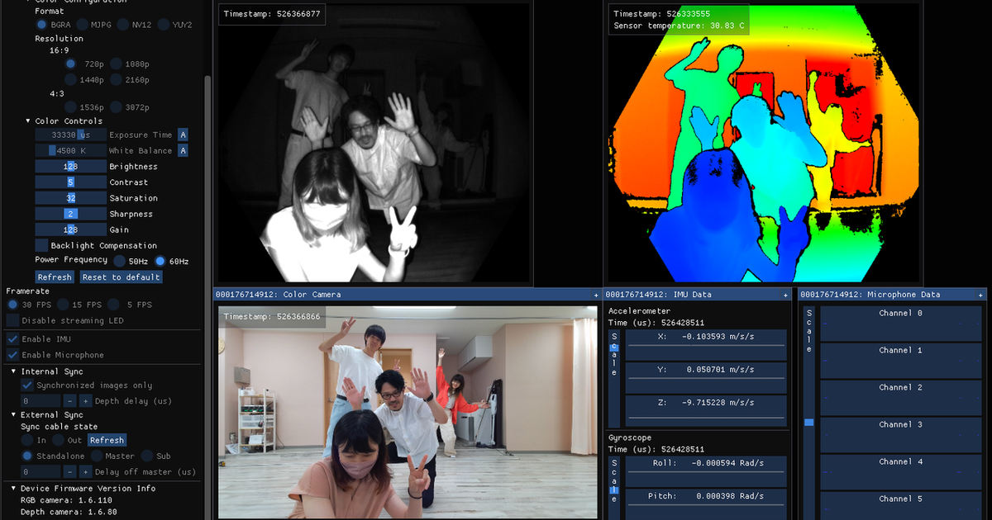Click the Delay off master input field
The height and width of the screenshot is (520, 992).
point(41,472)
